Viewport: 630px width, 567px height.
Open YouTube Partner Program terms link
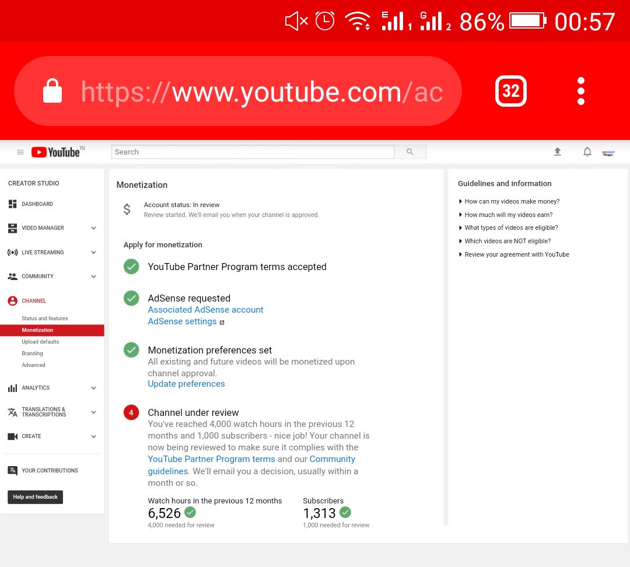[x=211, y=459]
